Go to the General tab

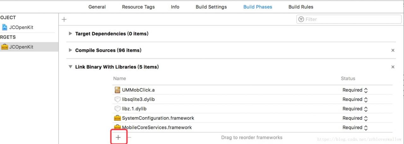click(97, 7)
